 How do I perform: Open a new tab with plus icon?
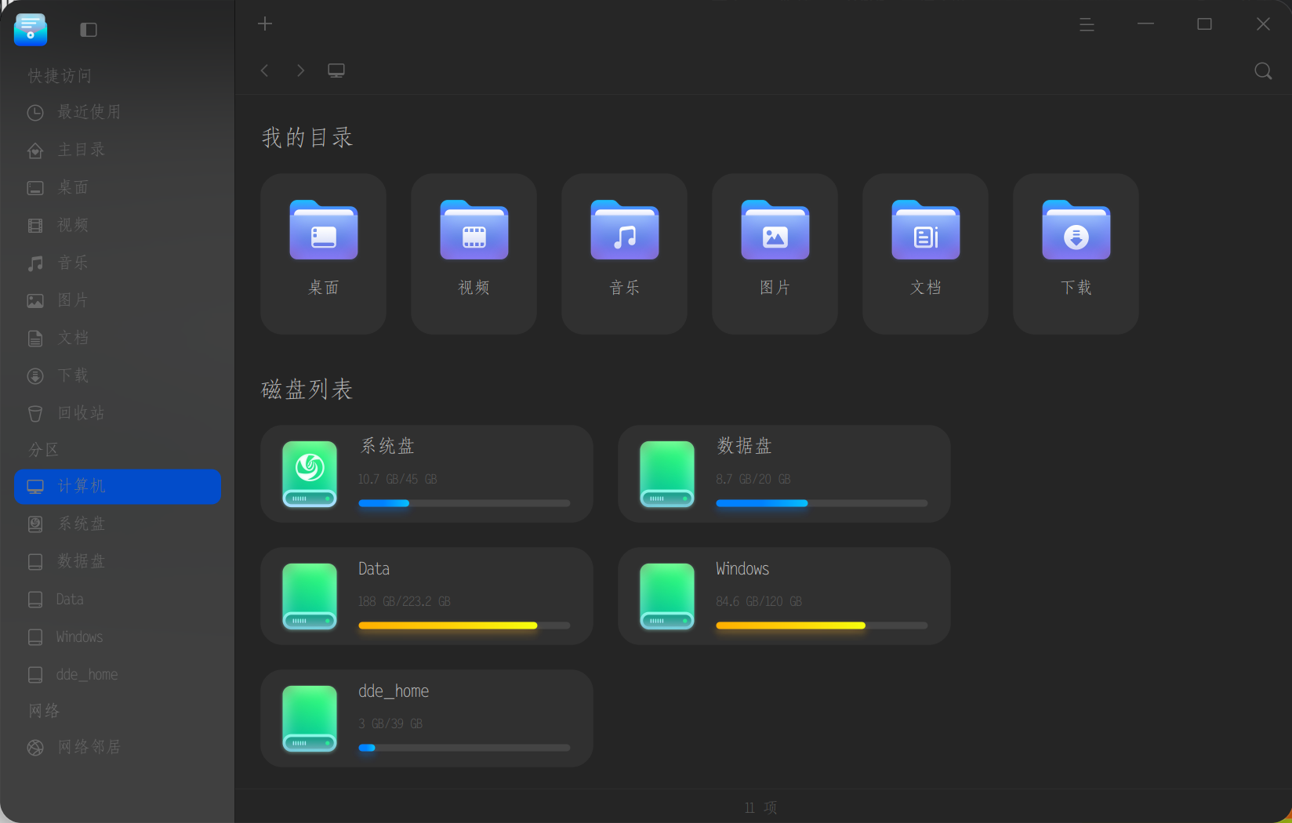point(265,24)
